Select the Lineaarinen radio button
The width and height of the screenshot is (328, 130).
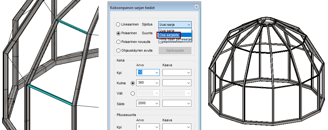[x=118, y=25]
